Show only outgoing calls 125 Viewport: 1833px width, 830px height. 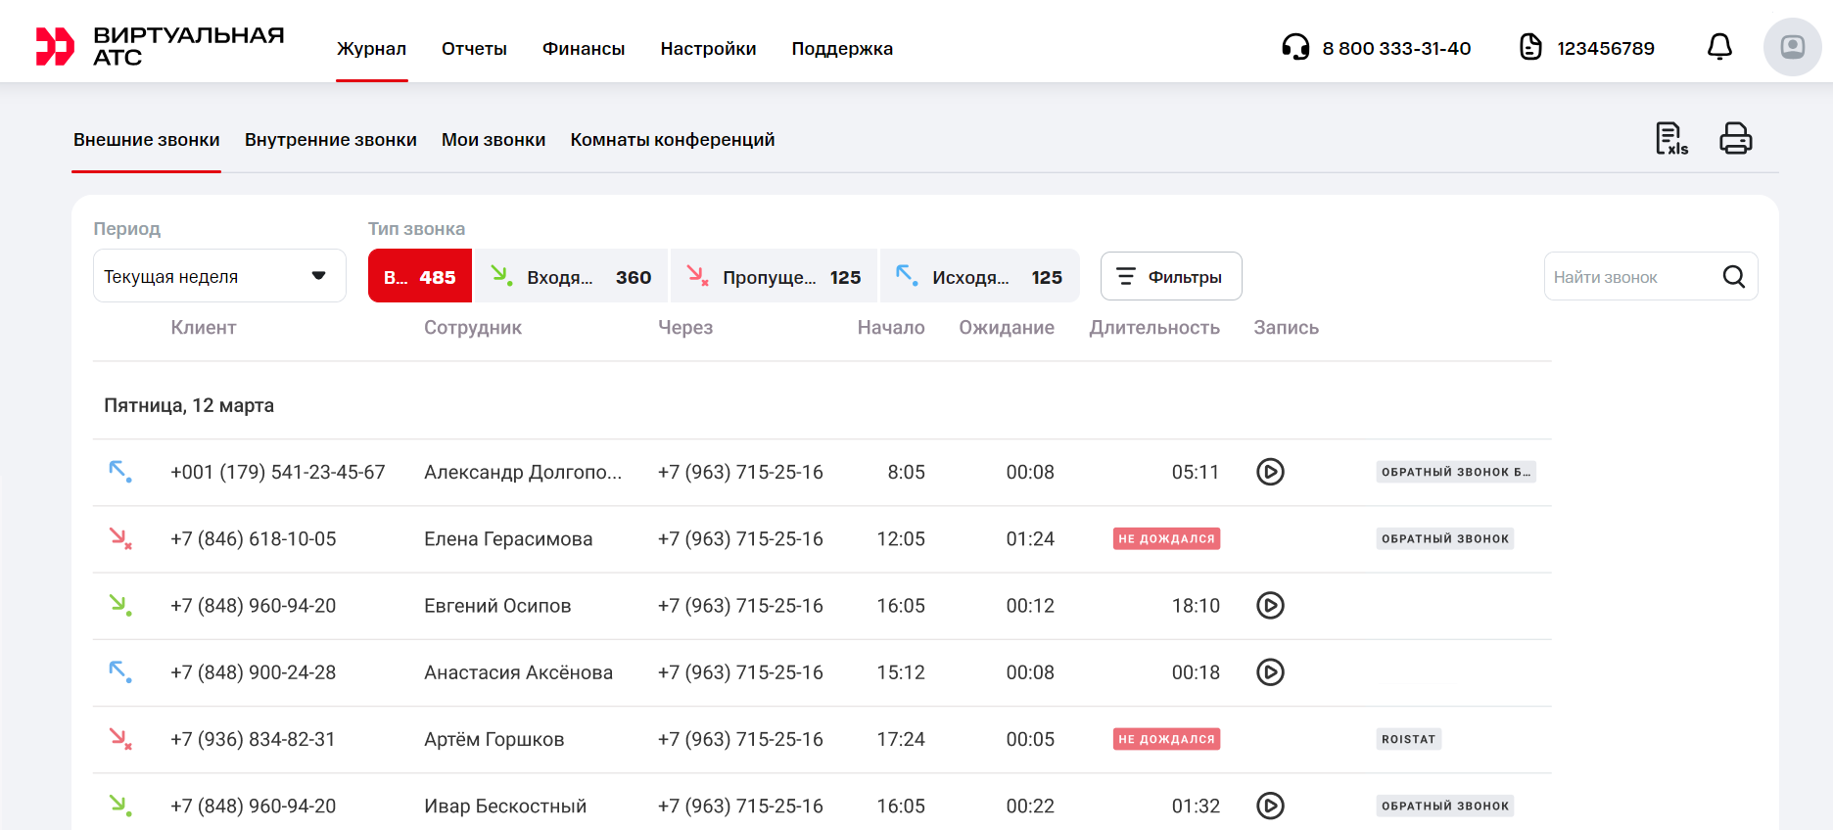coord(979,277)
